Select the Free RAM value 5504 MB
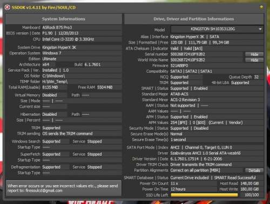Image resolution: width=270 pixels, height=204 pixels. [x=105, y=87]
